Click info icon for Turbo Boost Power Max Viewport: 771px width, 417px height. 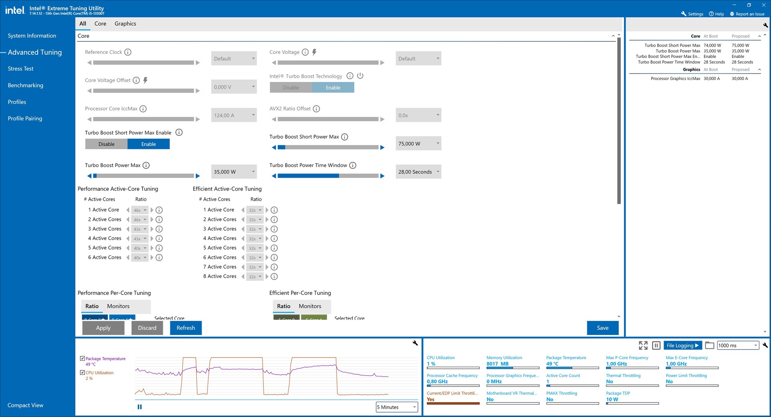(146, 166)
